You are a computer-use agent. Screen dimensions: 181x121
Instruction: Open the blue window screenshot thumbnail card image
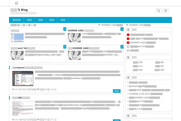tap(17, 38)
